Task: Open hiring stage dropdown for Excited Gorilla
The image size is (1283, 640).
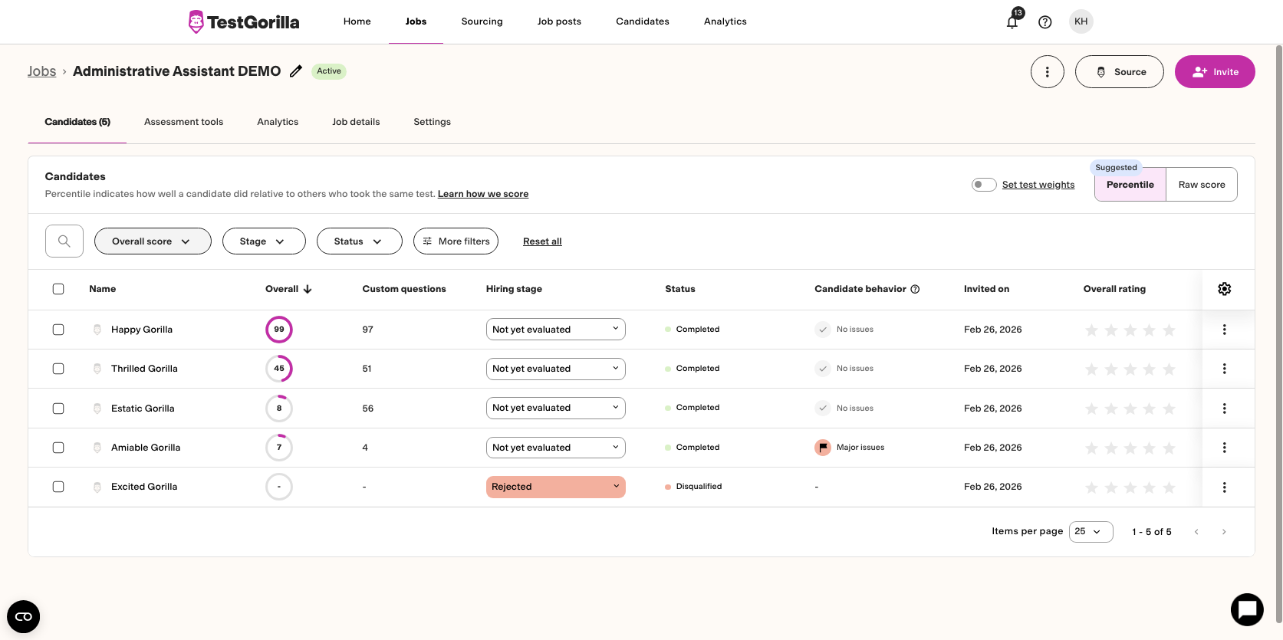Action: coord(555,487)
